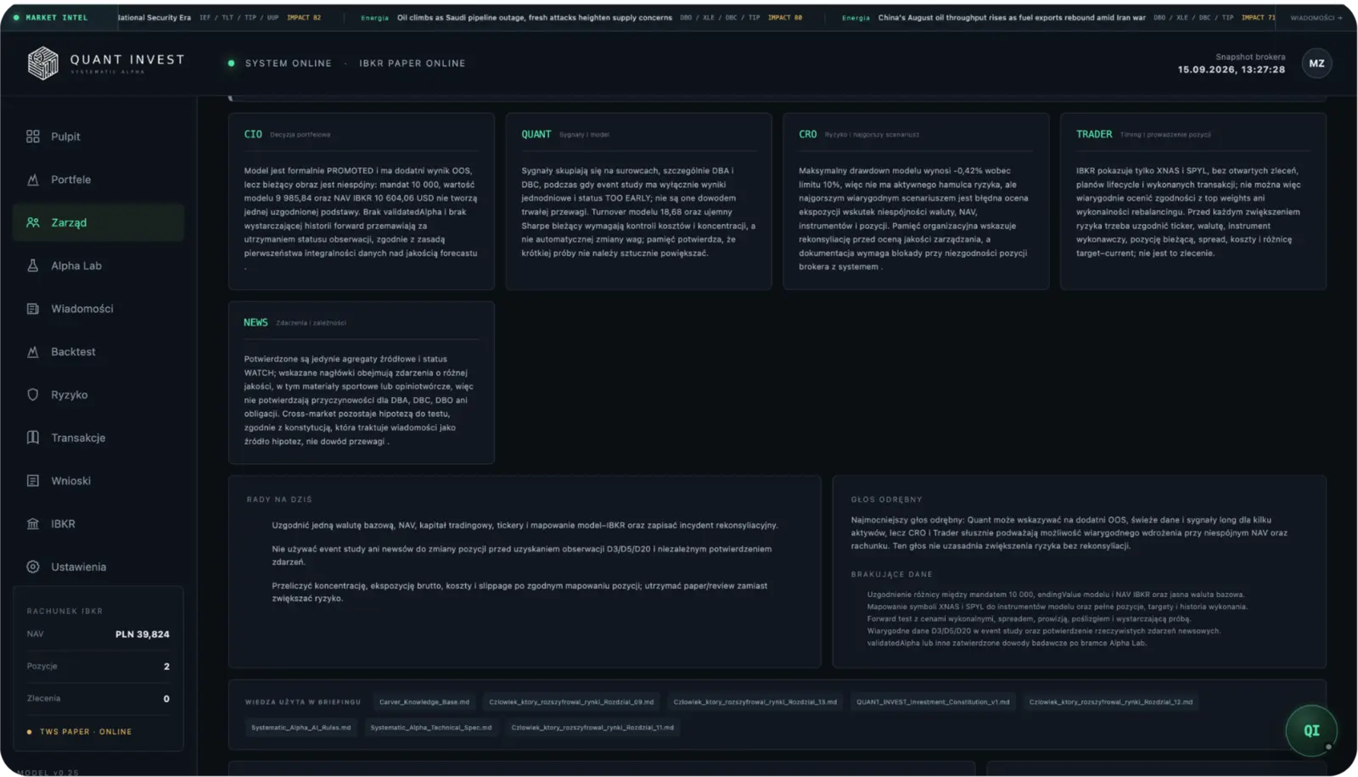Viewport: 1358px width, 777px height.
Task: Open the Alpha Lab menu item
Action: point(98,266)
